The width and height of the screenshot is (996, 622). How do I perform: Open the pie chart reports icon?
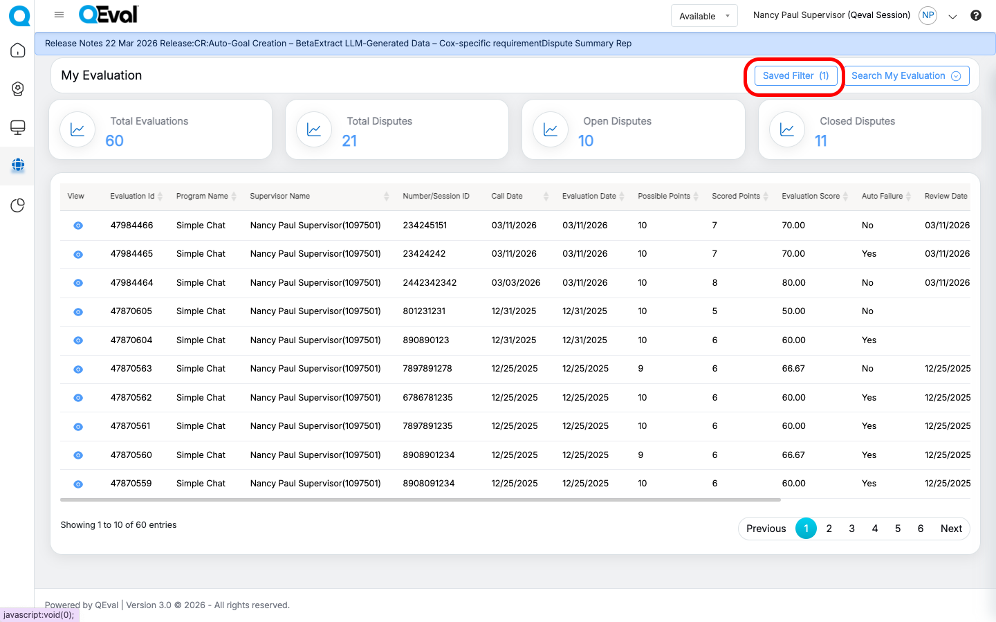(18, 205)
